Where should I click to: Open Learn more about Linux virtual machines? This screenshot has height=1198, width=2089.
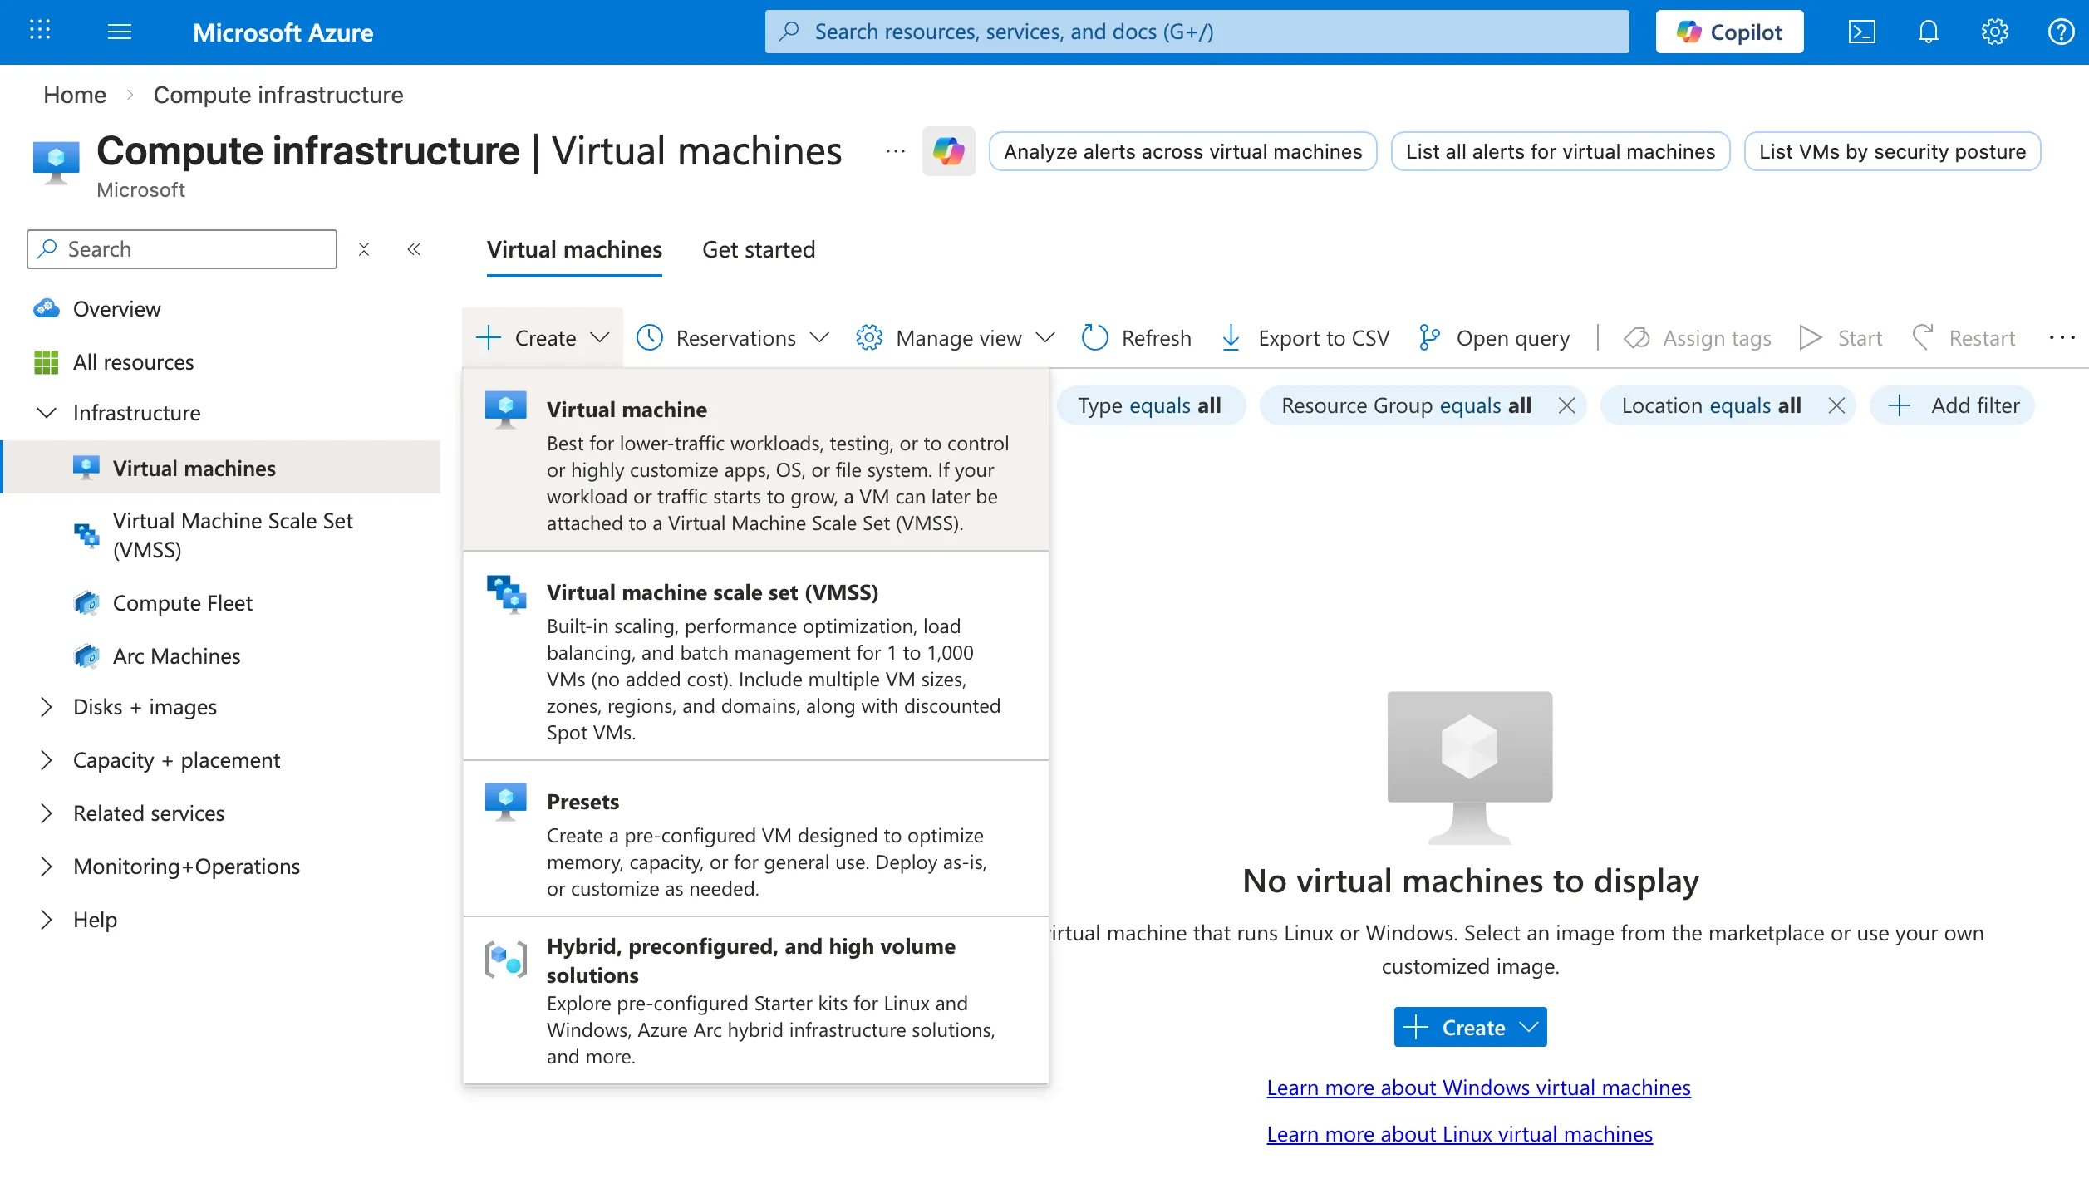pos(1460,1134)
